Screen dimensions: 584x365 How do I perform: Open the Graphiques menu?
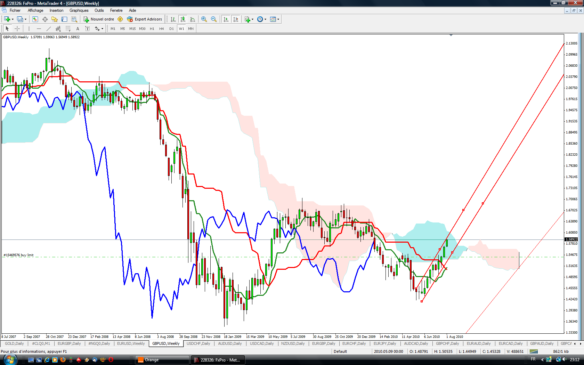pos(79,10)
